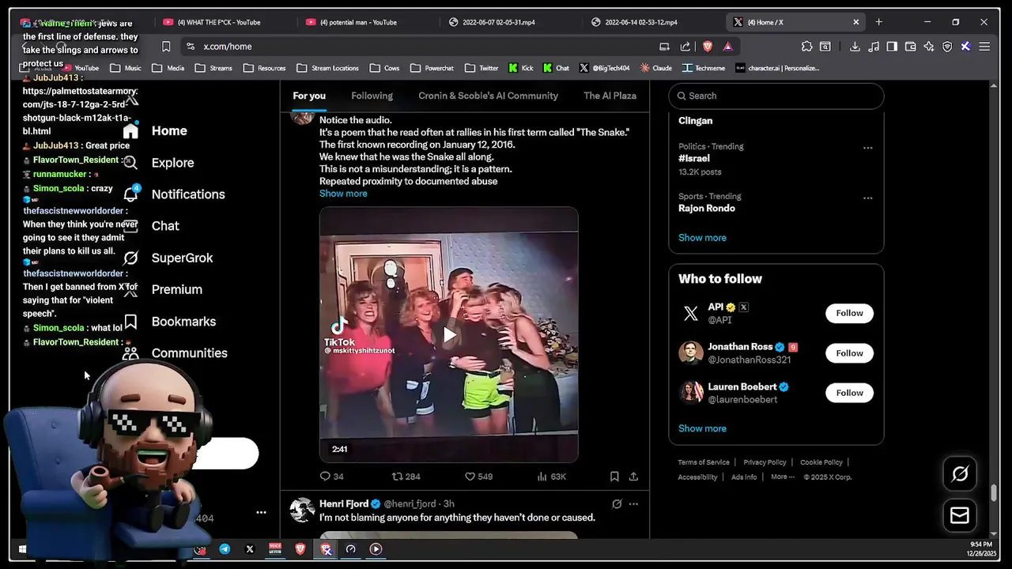Follow the API account
This screenshot has height=569, width=1012.
click(849, 313)
